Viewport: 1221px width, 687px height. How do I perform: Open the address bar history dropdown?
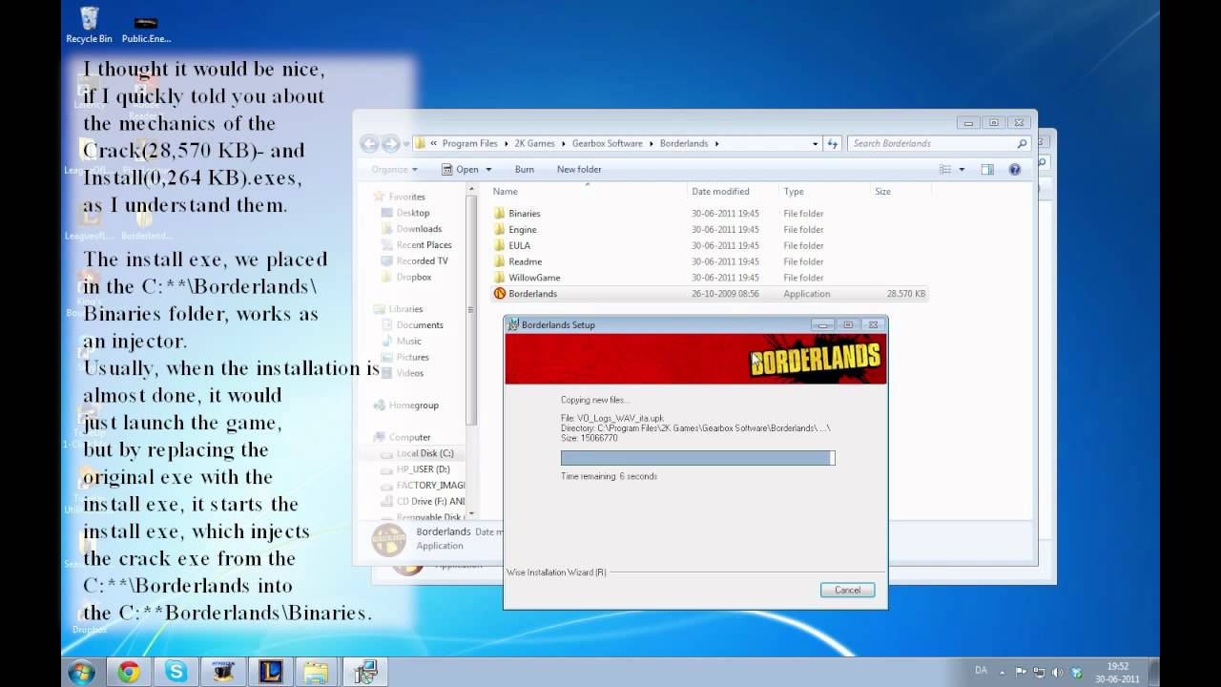click(815, 143)
